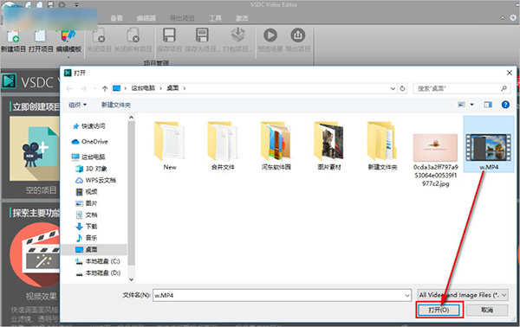Open dialog help question mark
Viewport: 520px width, 327px height.
coord(505,105)
